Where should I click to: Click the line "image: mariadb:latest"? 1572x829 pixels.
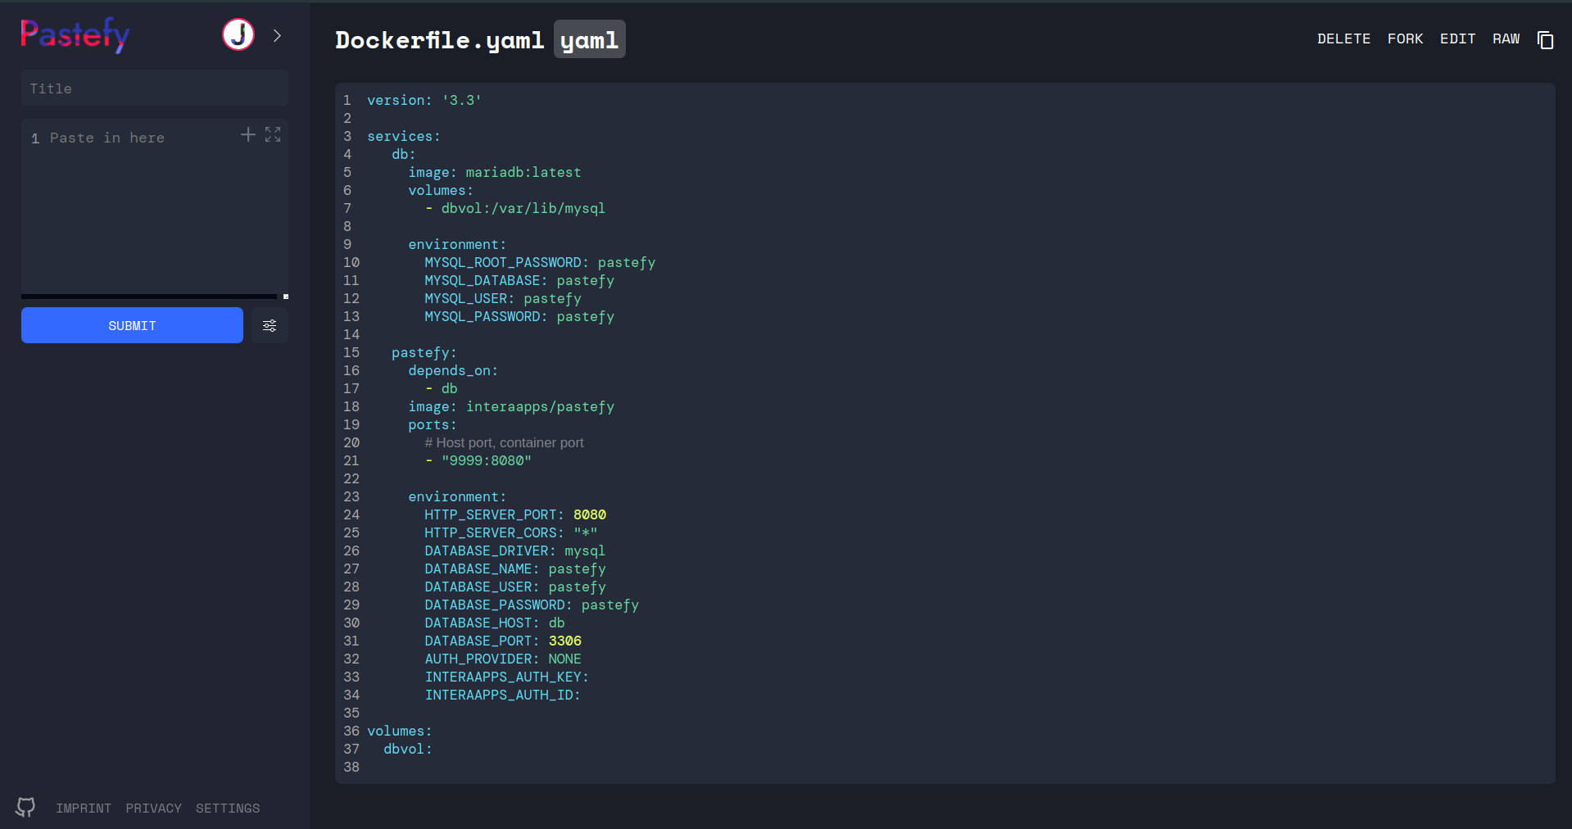click(x=495, y=172)
